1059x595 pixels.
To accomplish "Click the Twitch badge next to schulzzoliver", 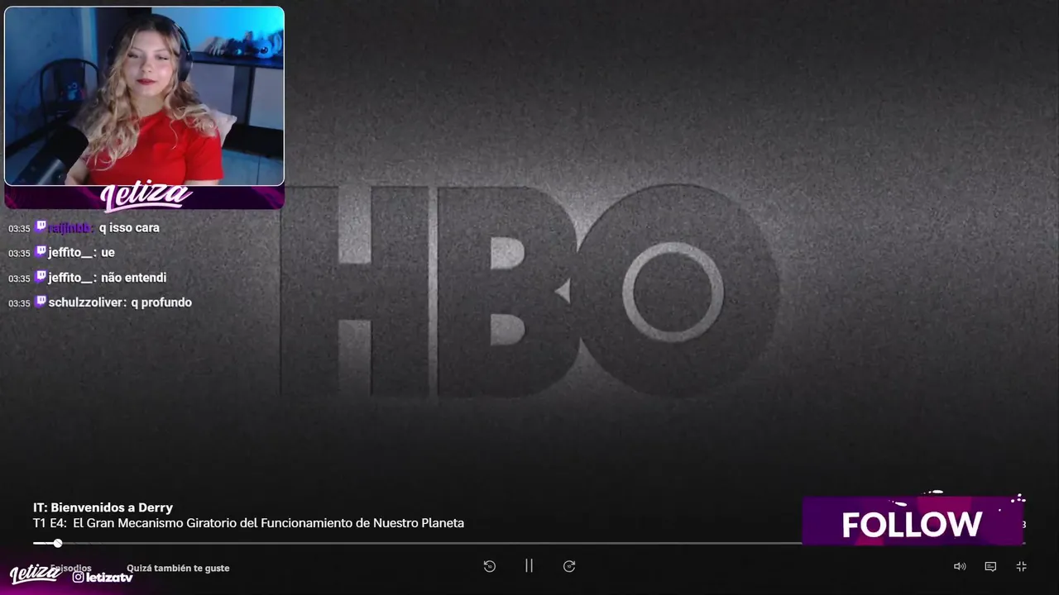I will coord(41,302).
